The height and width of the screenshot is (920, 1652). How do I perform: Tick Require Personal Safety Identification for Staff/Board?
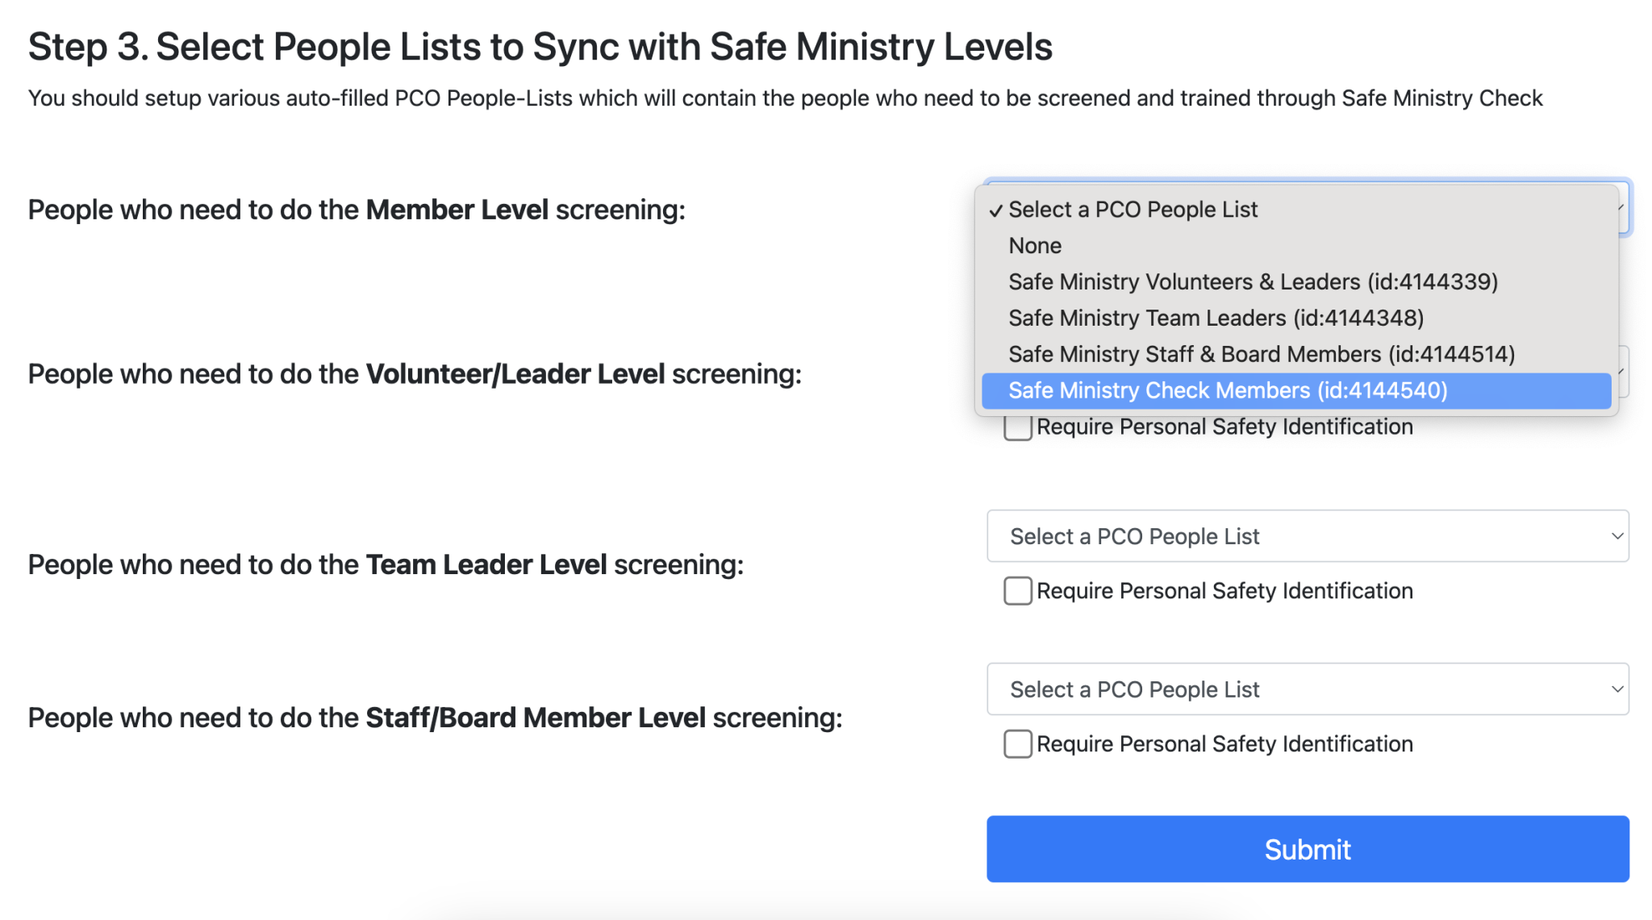pyautogui.click(x=1017, y=744)
